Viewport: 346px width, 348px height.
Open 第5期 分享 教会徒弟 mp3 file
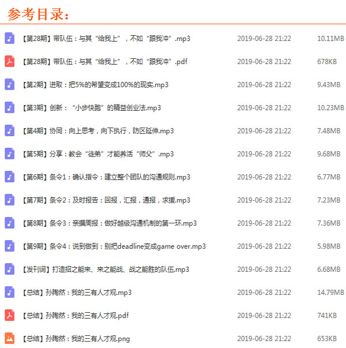point(98,154)
